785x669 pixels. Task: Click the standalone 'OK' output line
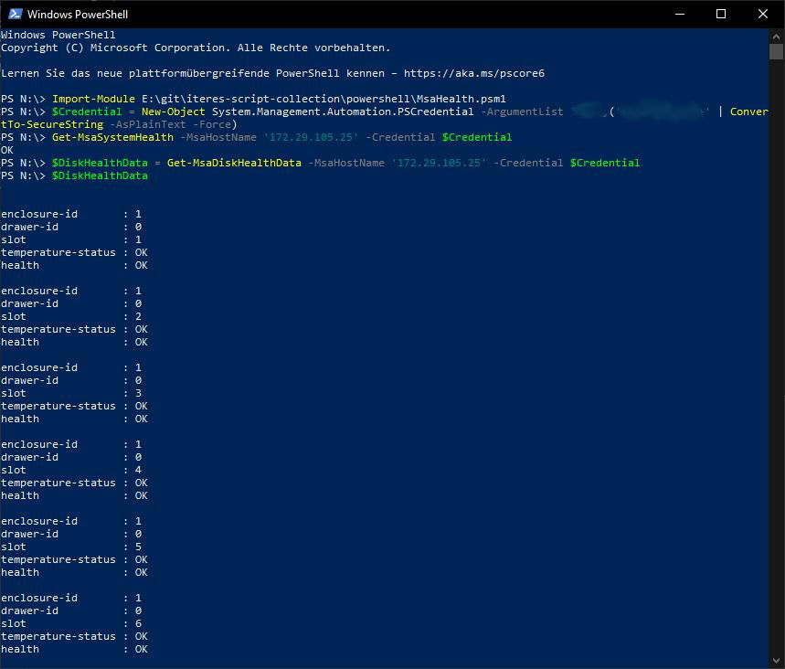tap(7, 150)
